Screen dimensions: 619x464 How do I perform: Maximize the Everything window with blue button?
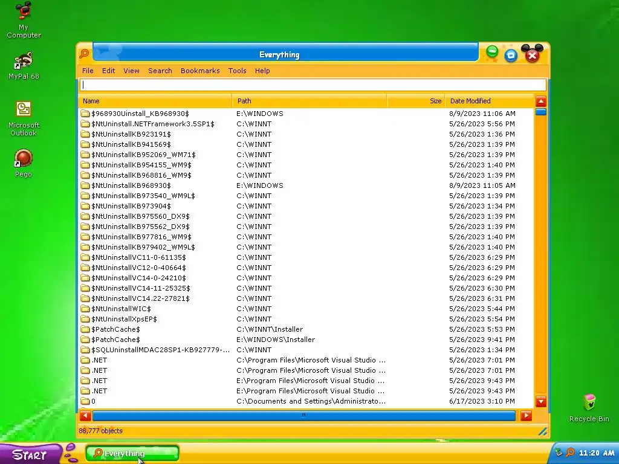pyautogui.click(x=511, y=56)
